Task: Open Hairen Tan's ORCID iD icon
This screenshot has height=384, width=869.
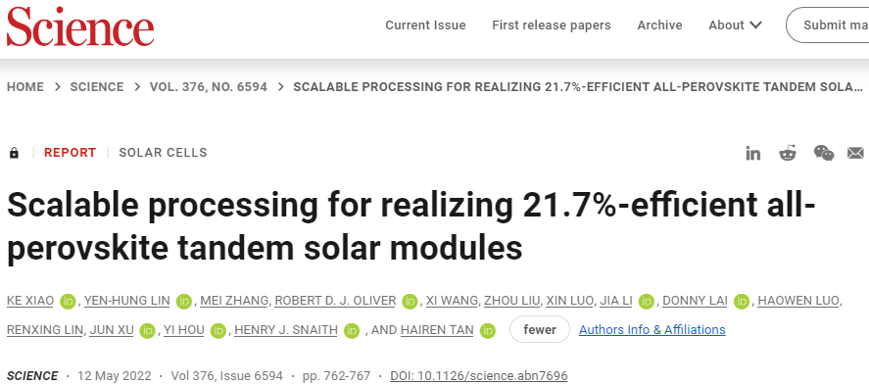Action: tap(487, 331)
